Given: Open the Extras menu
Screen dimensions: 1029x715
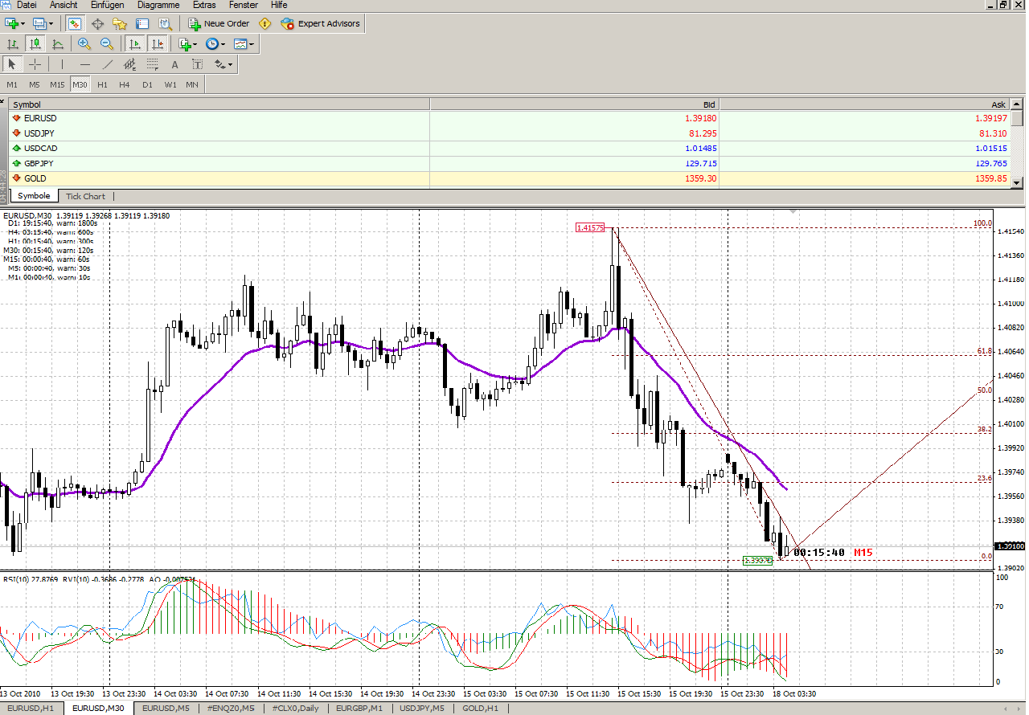Looking at the screenshot, I should click(204, 5).
